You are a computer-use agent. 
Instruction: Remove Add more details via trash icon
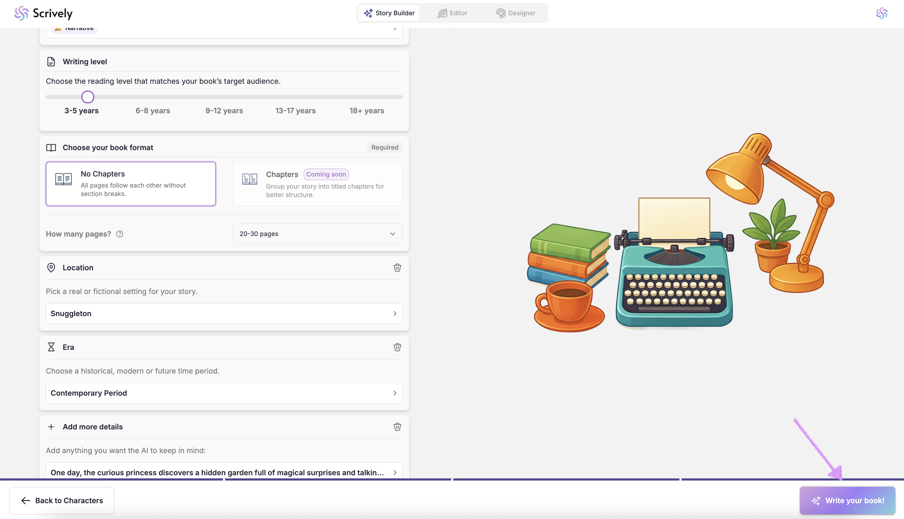point(397,427)
